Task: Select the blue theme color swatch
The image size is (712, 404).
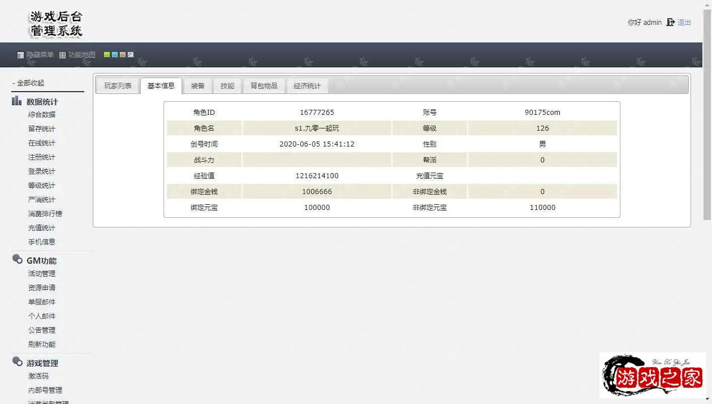Action: [x=115, y=55]
